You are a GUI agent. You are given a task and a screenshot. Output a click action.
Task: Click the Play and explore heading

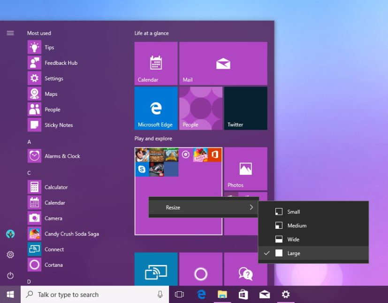tap(153, 139)
